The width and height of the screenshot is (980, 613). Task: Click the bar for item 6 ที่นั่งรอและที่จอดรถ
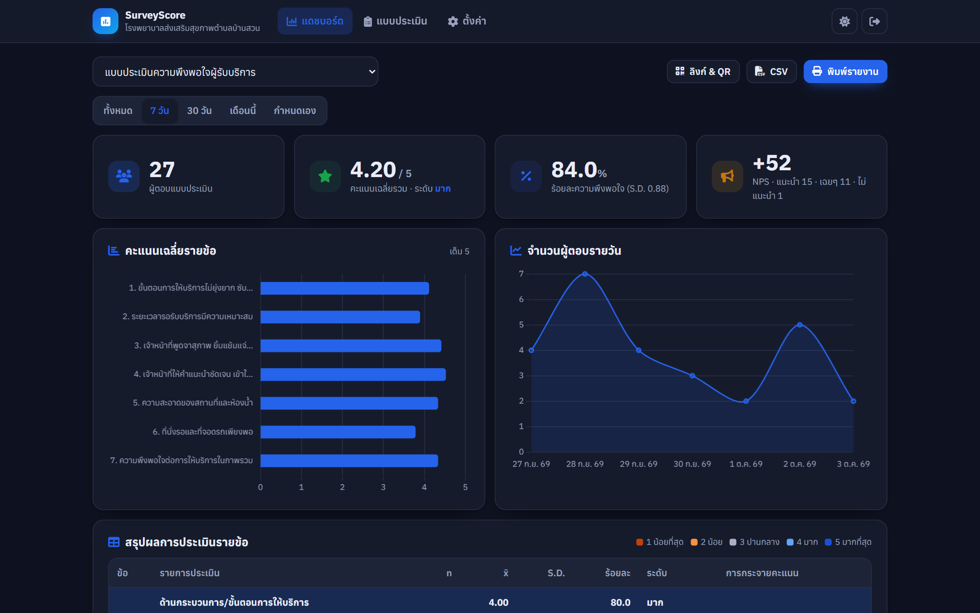(338, 432)
